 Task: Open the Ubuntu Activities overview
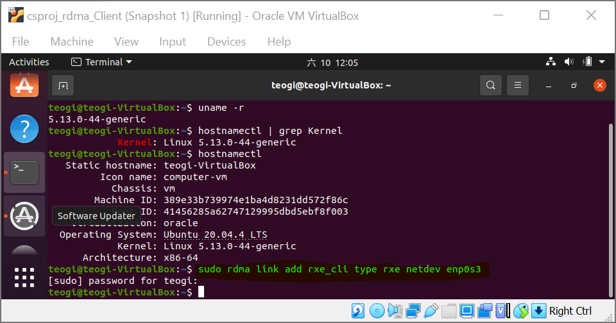(29, 62)
